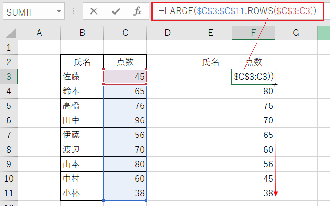
Task: Select row 6 header
Action: point(9,120)
